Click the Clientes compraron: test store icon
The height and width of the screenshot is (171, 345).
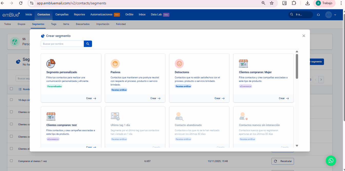tap(51, 116)
